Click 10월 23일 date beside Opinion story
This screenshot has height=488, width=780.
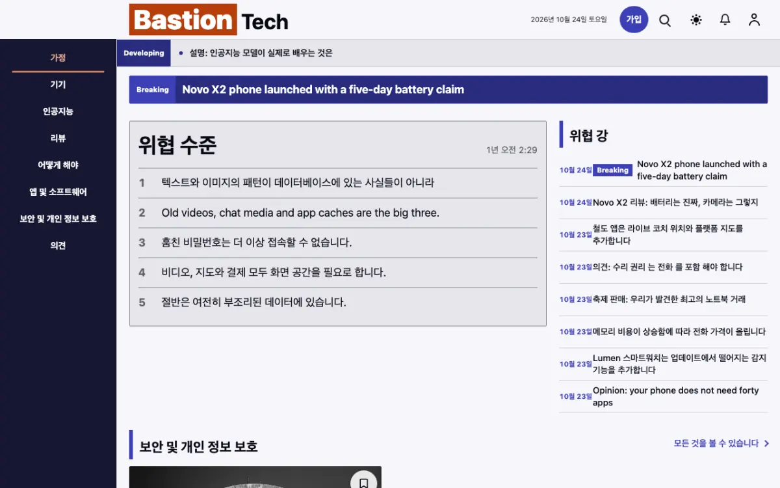pos(576,396)
